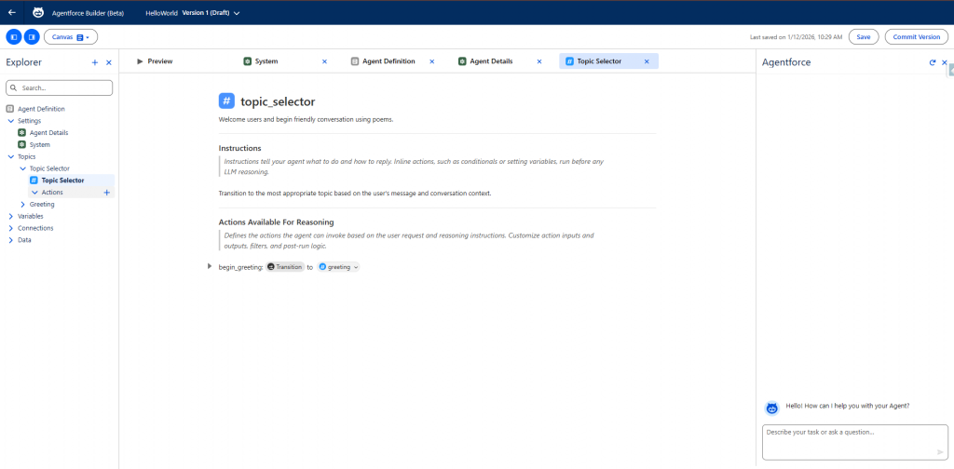The image size is (954, 469).
Task: Collapse the Settings tree node
Action: coord(11,121)
